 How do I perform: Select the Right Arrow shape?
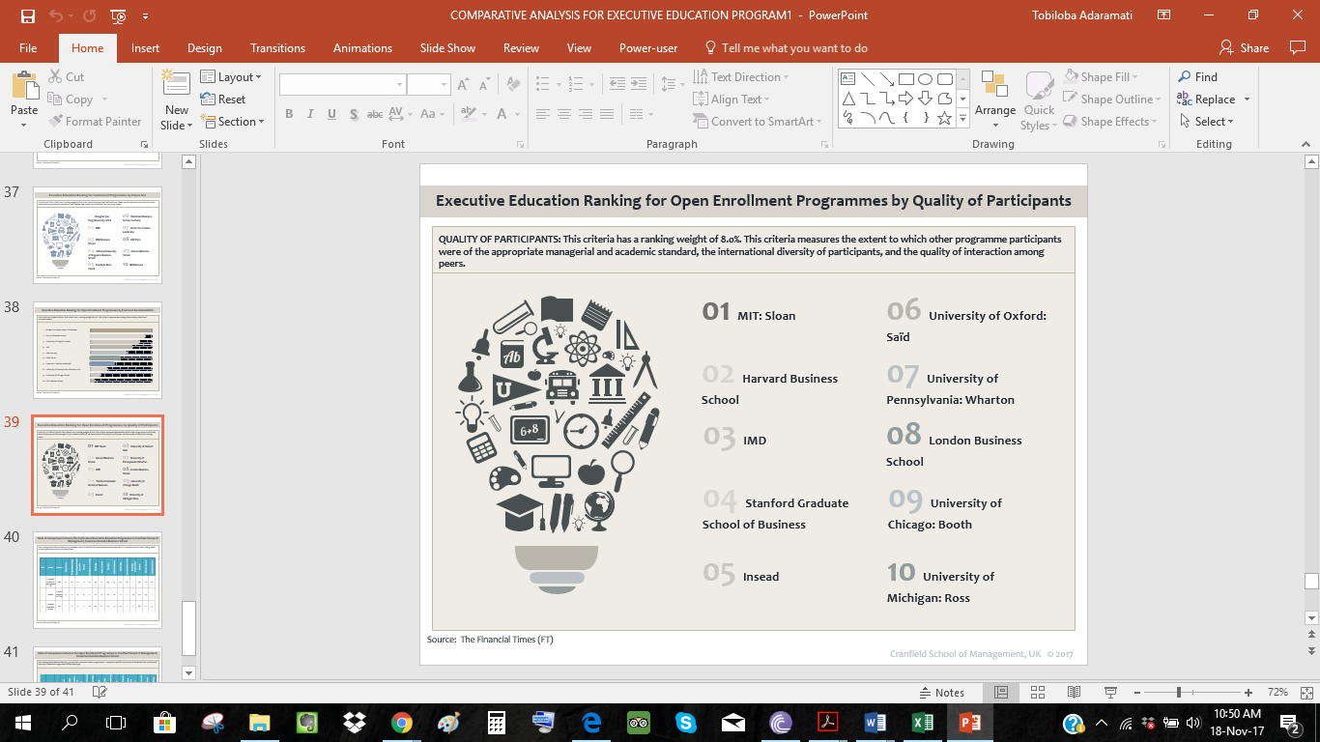[x=905, y=99]
